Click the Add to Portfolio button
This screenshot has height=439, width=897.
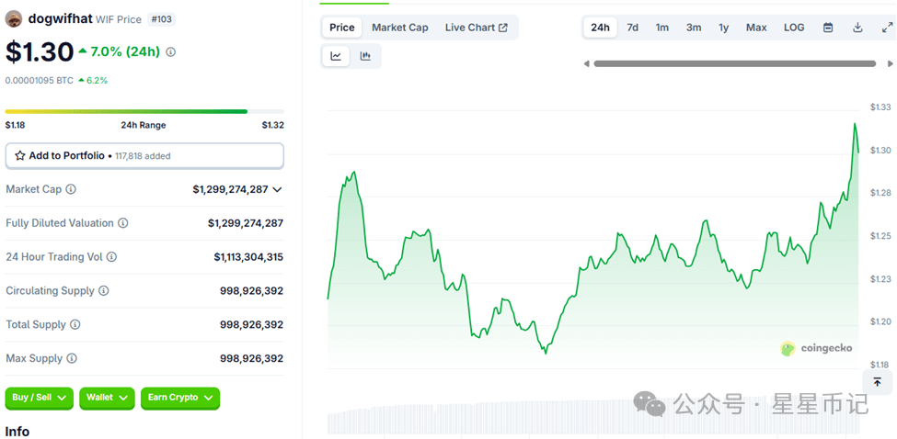pyautogui.click(x=144, y=156)
